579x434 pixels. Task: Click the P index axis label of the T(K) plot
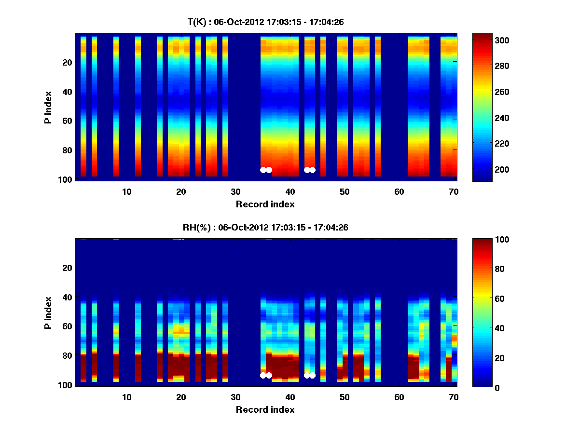click(48, 107)
